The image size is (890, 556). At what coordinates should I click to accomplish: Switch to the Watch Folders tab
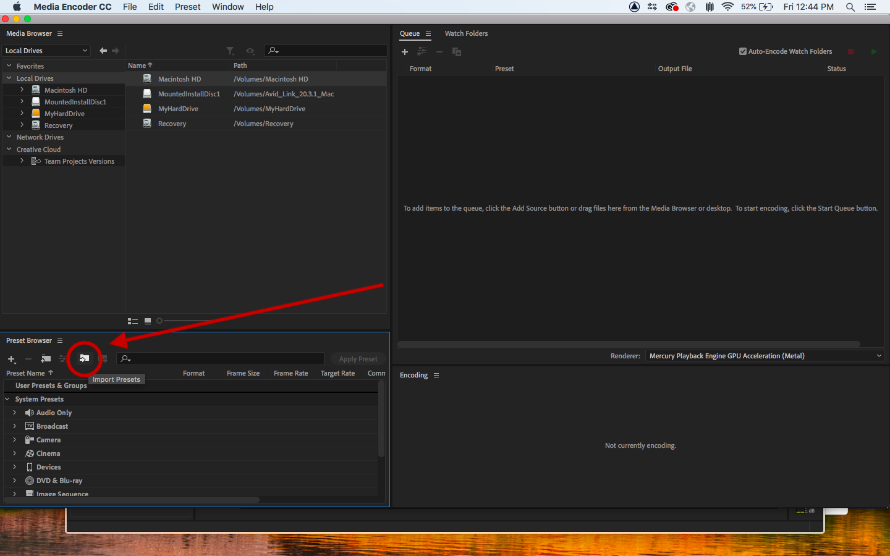466,33
